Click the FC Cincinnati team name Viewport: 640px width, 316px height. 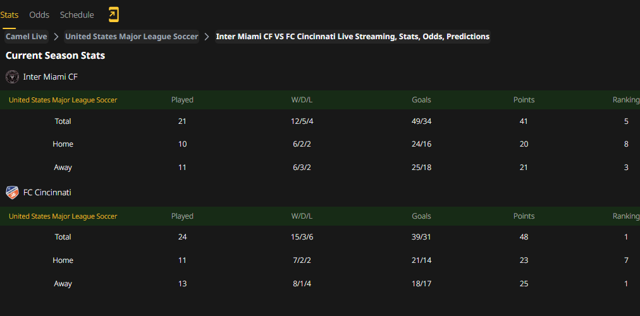point(47,193)
